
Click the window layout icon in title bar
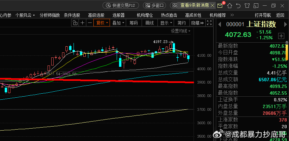point(256,6)
